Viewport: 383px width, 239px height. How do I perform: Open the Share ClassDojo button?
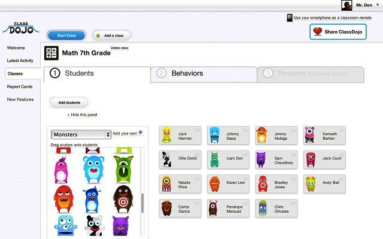pyautogui.click(x=338, y=32)
